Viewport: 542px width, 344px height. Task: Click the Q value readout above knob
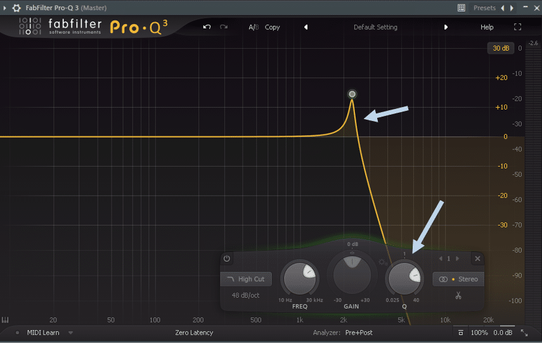coord(404,254)
